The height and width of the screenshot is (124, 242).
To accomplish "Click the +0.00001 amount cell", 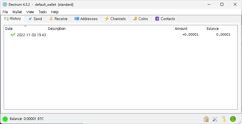I will pyautogui.click(x=190, y=34).
